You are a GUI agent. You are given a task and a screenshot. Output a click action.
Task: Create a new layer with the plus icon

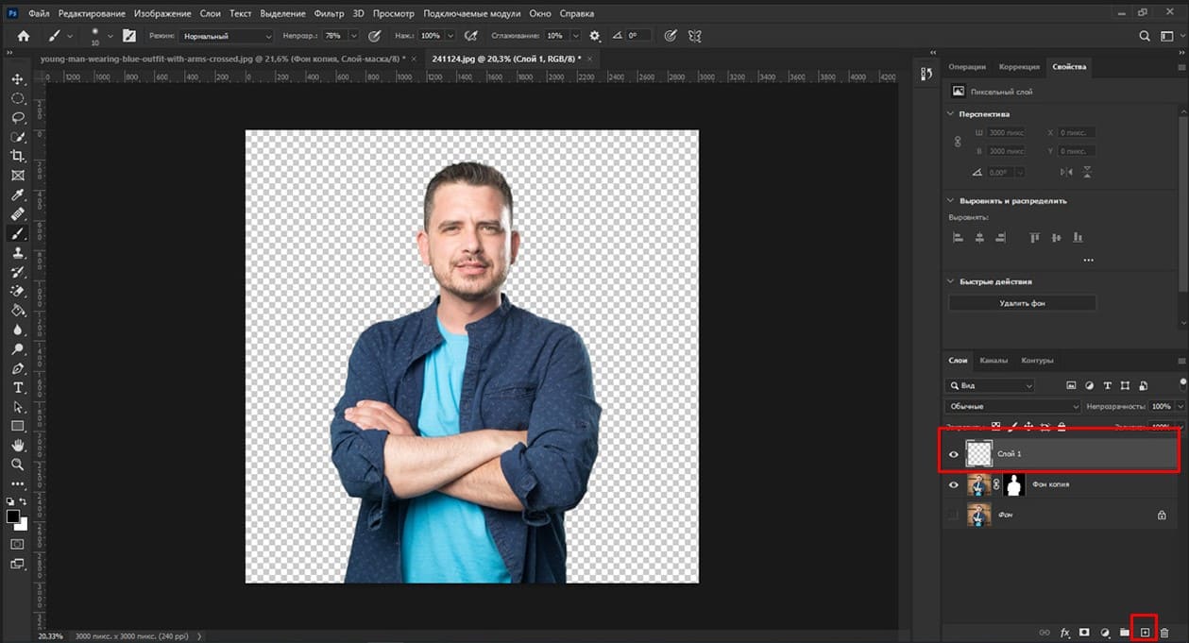[x=1145, y=632]
